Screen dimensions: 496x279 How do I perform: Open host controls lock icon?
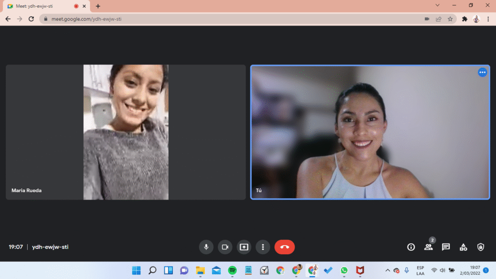click(480, 247)
